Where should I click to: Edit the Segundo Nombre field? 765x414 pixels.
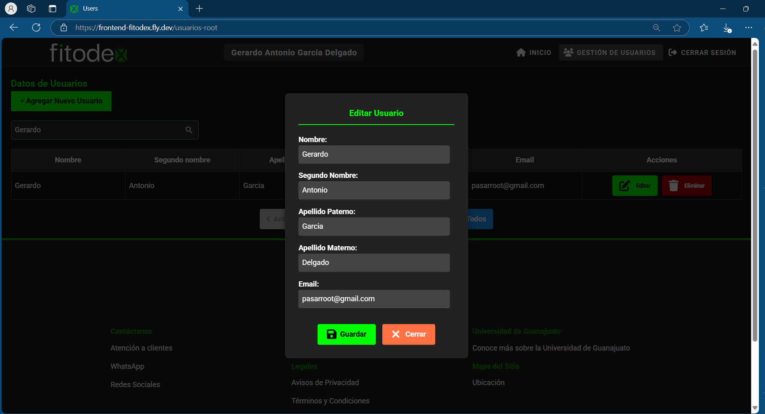[x=374, y=190]
